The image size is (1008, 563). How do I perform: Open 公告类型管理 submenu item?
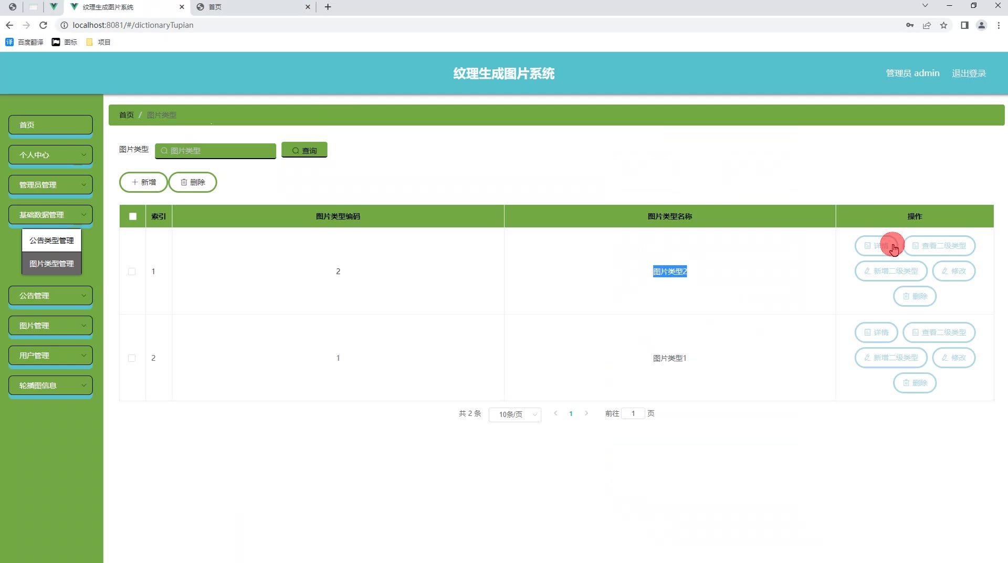point(51,241)
